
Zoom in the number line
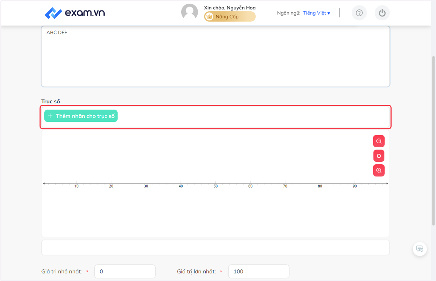pyautogui.click(x=379, y=170)
